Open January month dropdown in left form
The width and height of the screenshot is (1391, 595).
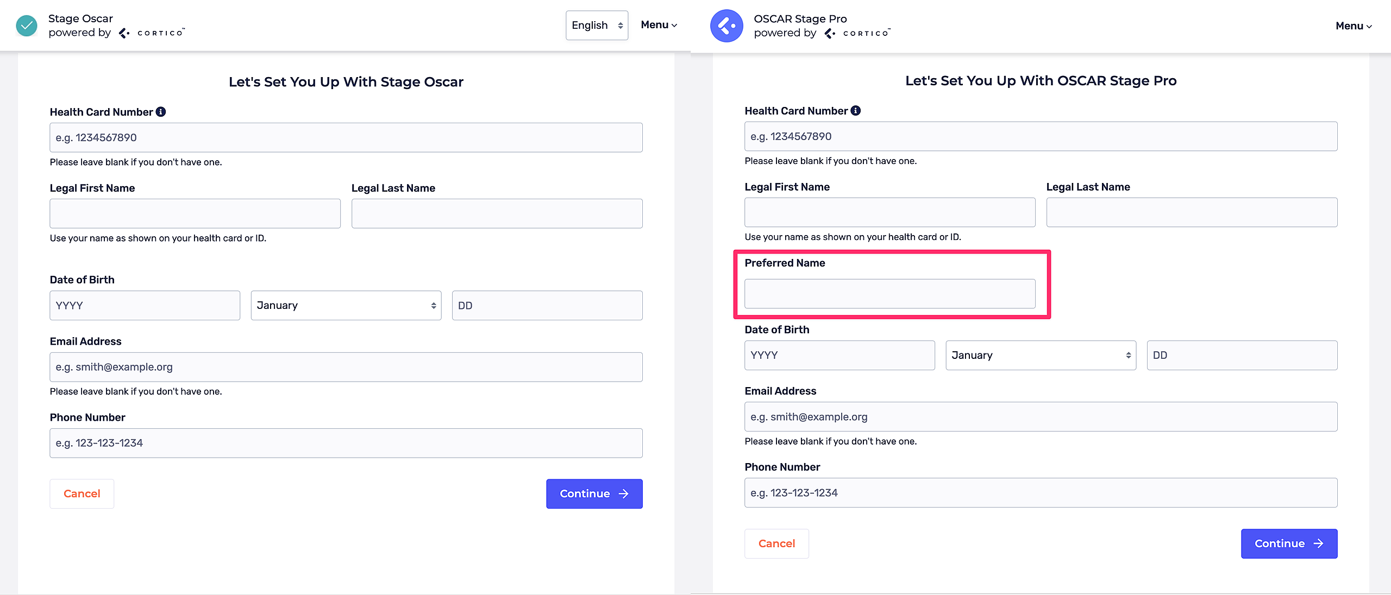[x=346, y=306]
